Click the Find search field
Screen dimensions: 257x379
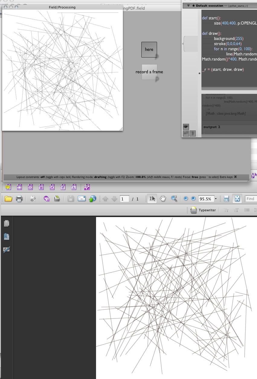click(x=251, y=199)
